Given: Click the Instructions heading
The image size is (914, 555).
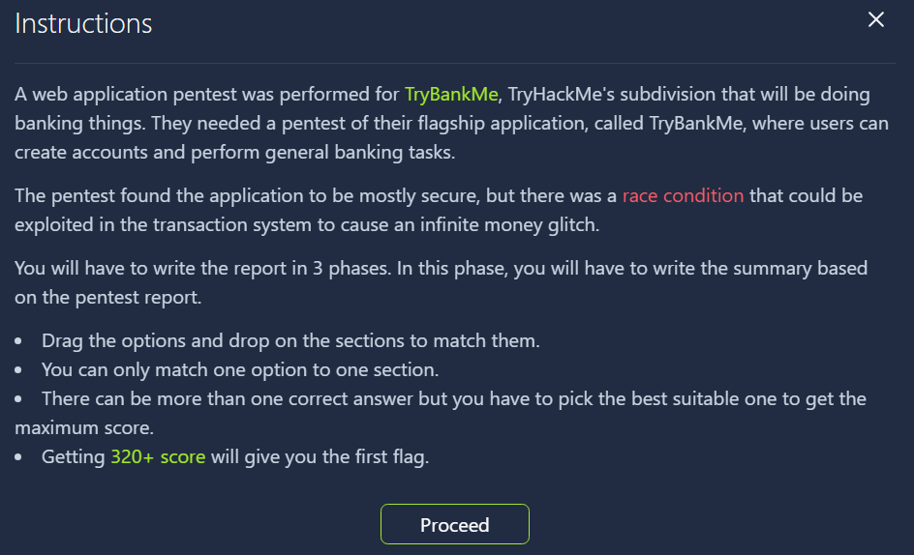Looking at the screenshot, I should (x=83, y=23).
